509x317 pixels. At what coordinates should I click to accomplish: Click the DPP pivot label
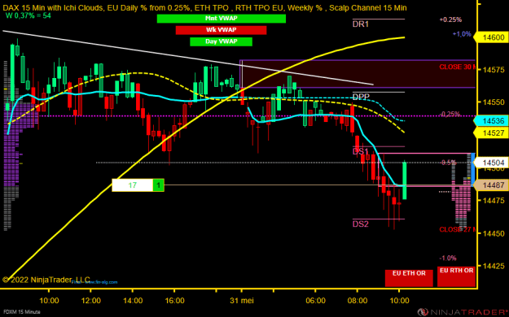pyautogui.click(x=361, y=97)
